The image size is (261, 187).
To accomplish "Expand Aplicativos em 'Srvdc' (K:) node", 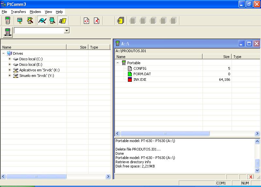I will (10, 70).
